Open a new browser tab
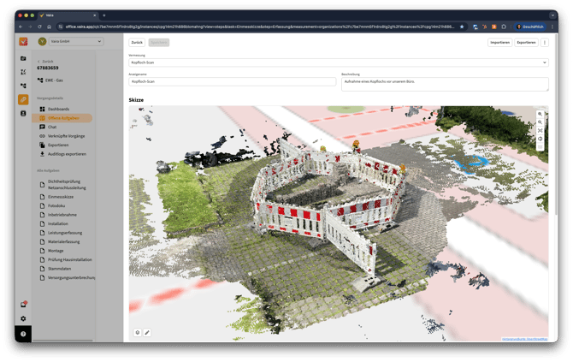 [104, 15]
